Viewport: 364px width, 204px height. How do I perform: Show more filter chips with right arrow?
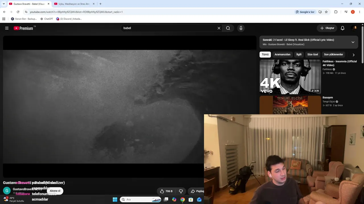point(353,55)
